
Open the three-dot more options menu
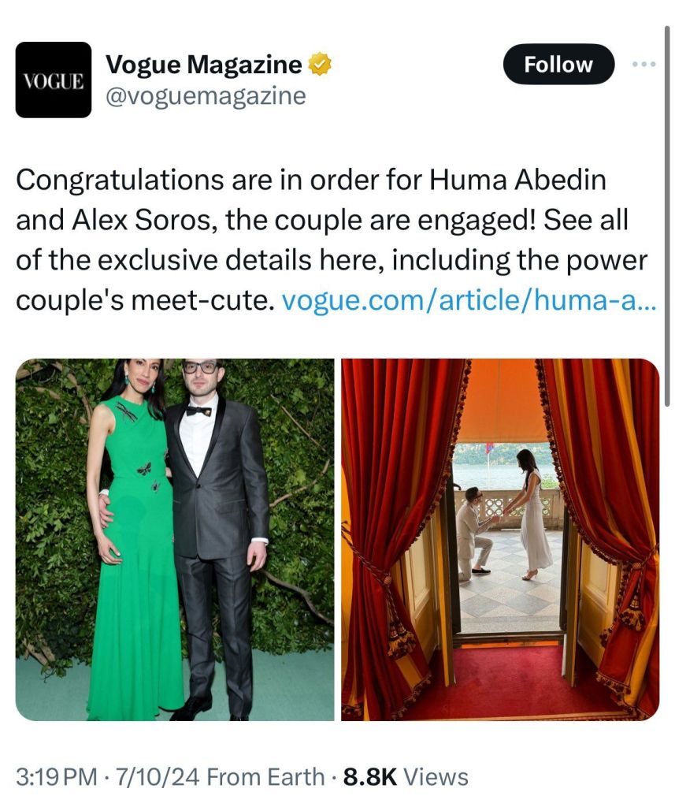[x=644, y=65]
